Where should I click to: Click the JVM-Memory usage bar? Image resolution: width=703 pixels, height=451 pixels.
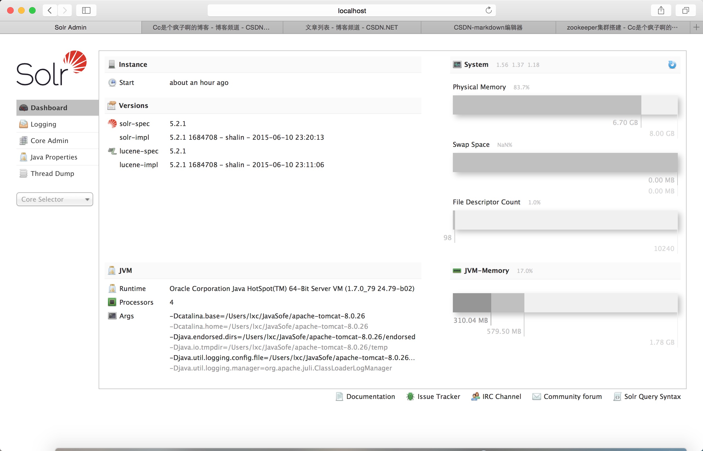click(565, 303)
